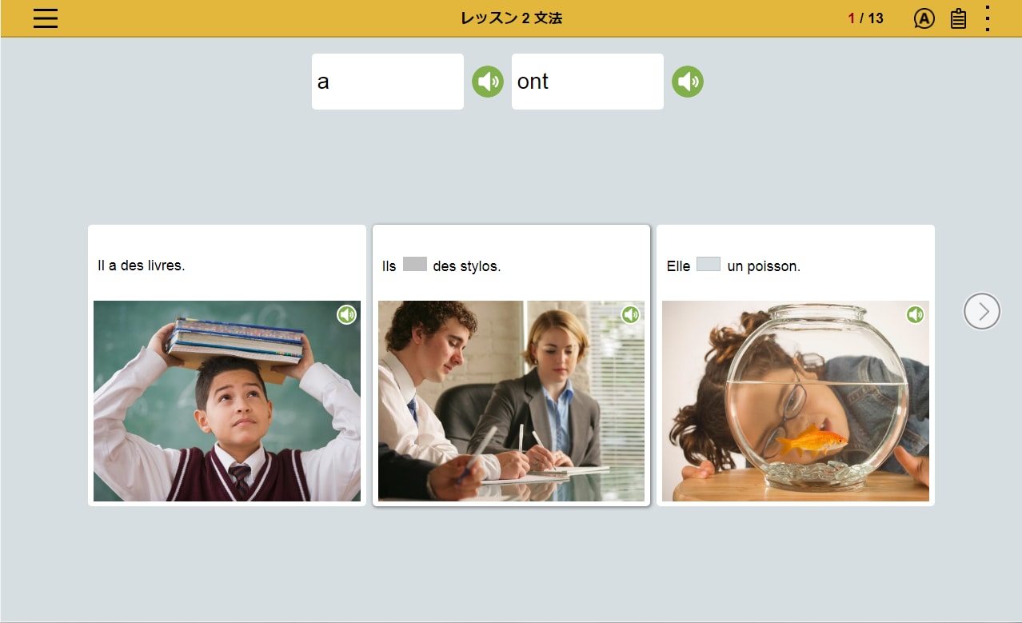Click the blank in "Ils ___ des stylos"
1022x623 pixels.
tap(415, 265)
